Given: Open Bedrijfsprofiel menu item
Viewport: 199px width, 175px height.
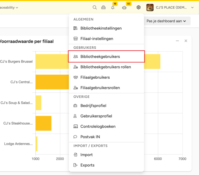Looking at the screenshot, I should 106,105.
